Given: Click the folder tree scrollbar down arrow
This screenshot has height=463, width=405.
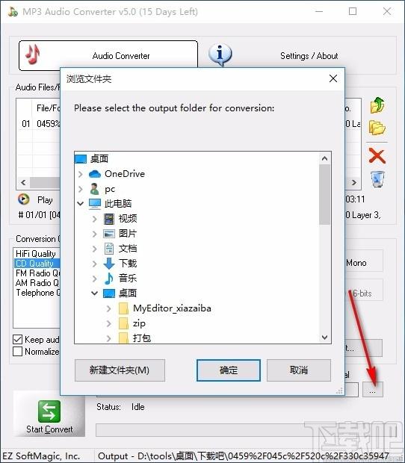Looking at the screenshot, I should 324,338.
